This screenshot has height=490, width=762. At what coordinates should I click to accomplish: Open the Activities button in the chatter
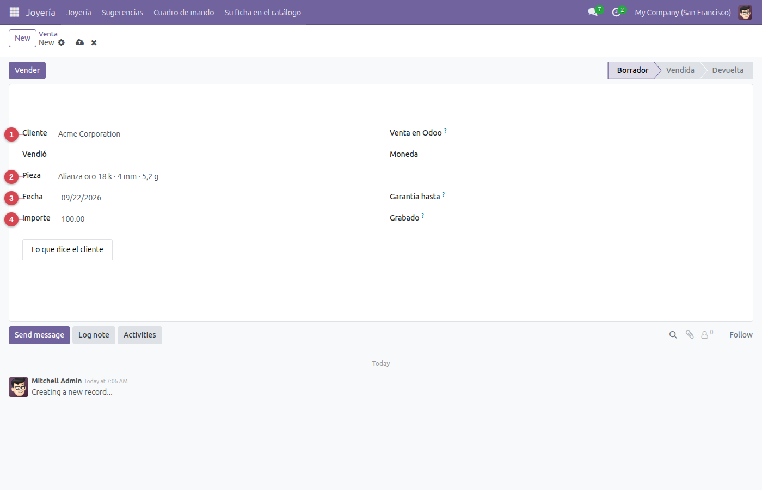pos(140,335)
